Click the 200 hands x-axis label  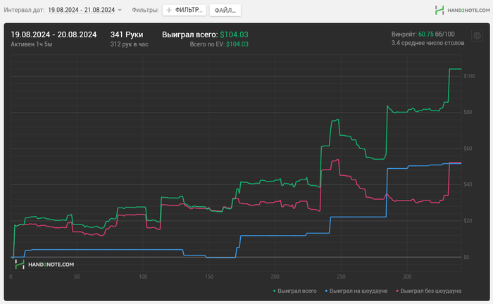pos(275,277)
